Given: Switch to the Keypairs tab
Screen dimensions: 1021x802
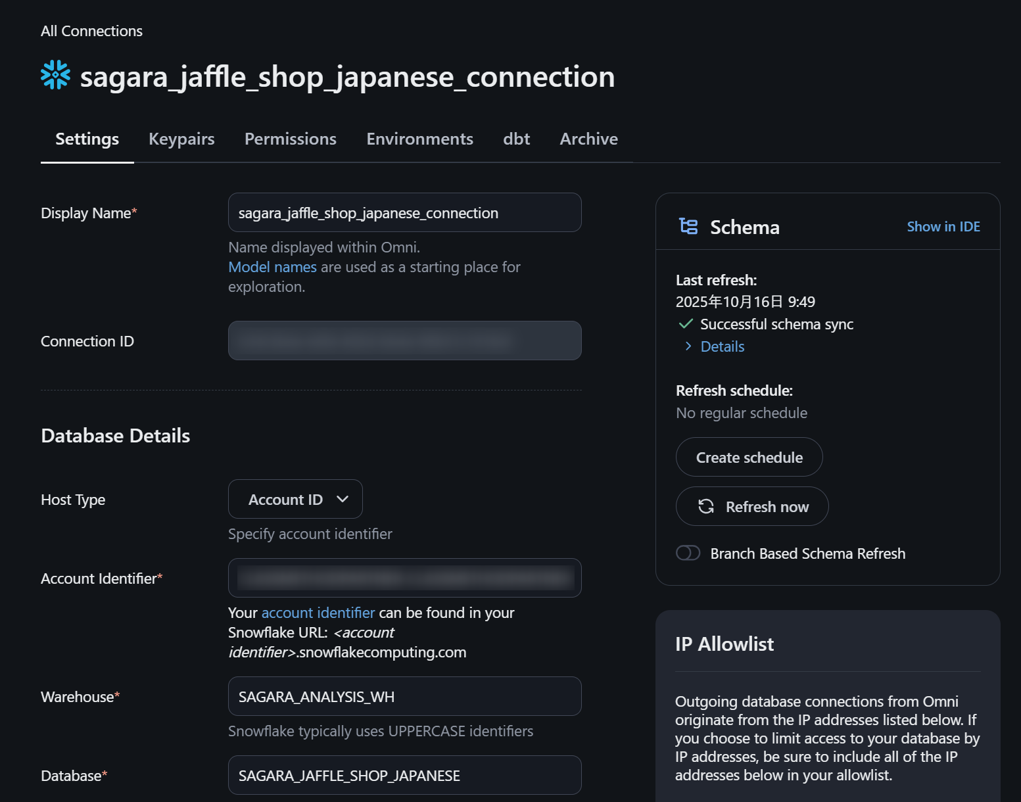Looking at the screenshot, I should coord(181,139).
